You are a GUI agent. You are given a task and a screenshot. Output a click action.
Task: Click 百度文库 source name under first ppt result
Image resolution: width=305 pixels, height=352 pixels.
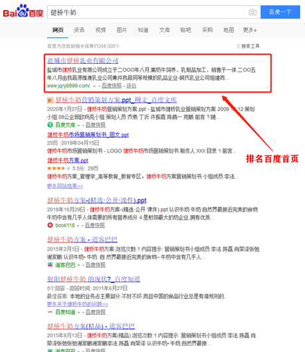point(65,125)
